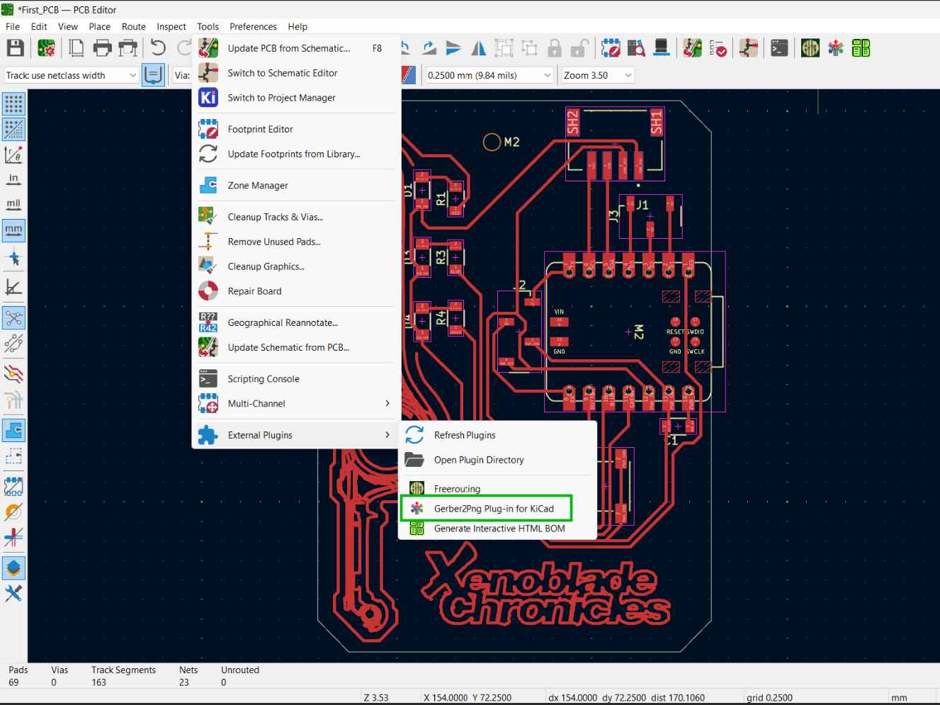The width and height of the screenshot is (940, 705).
Task: Switch units to inches
Action: coord(13,180)
